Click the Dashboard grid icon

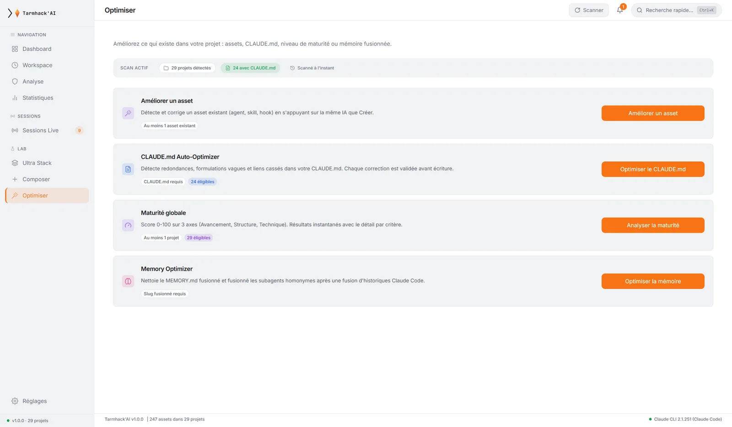click(x=15, y=49)
